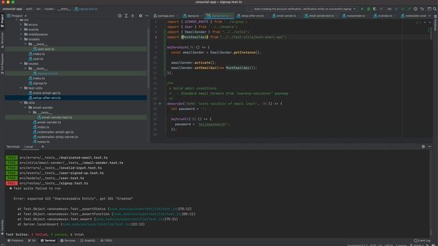
Task: Open Project panel gear options
Action: (x=140, y=16)
